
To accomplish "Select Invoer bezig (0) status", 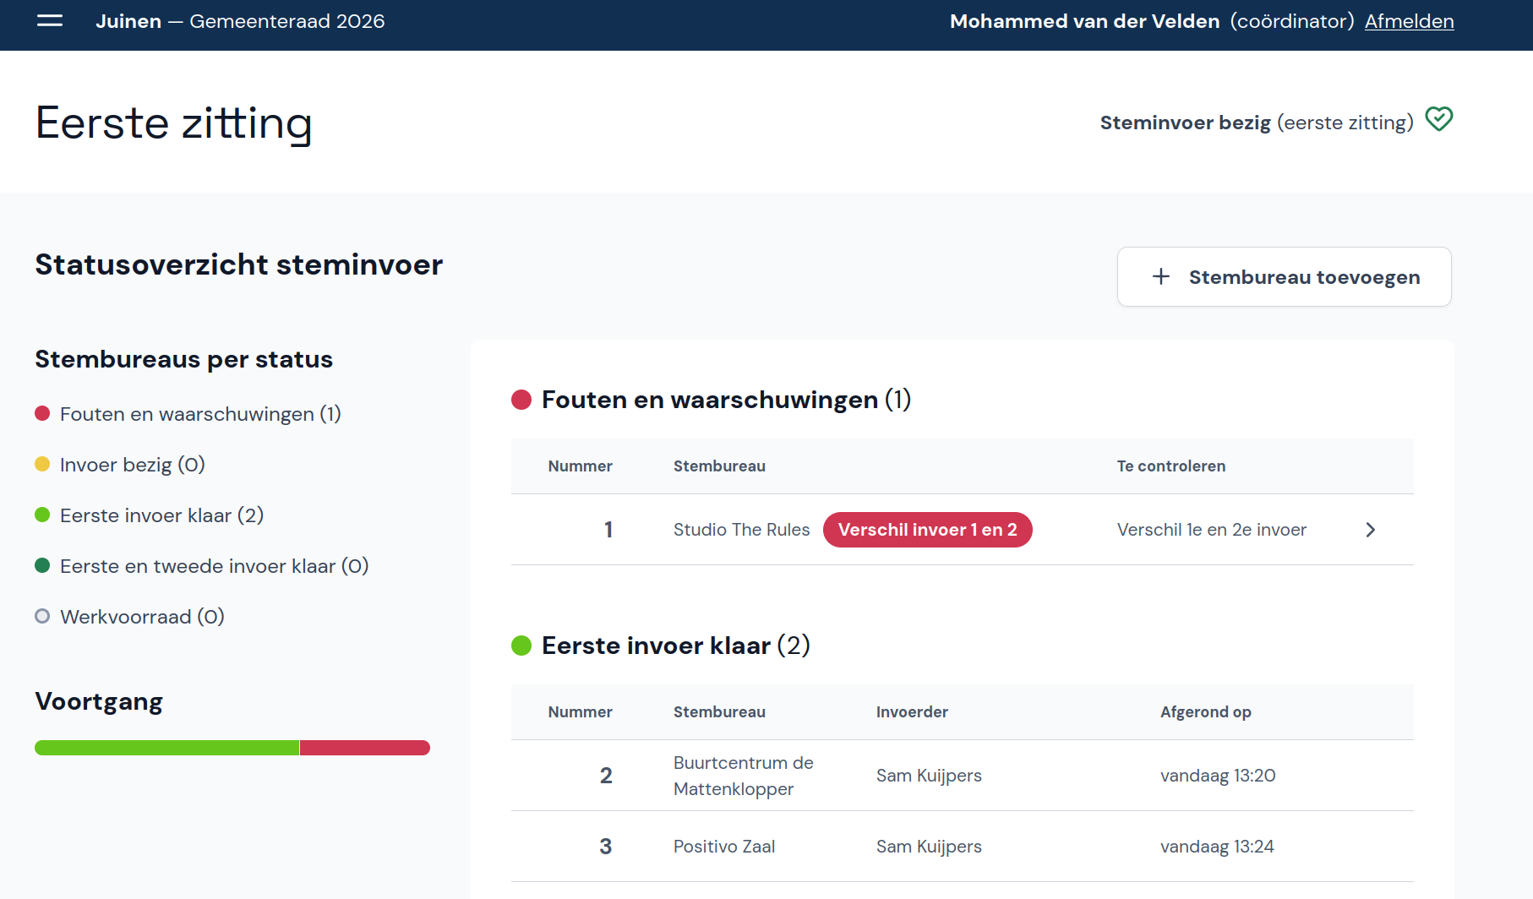I will click(x=120, y=465).
